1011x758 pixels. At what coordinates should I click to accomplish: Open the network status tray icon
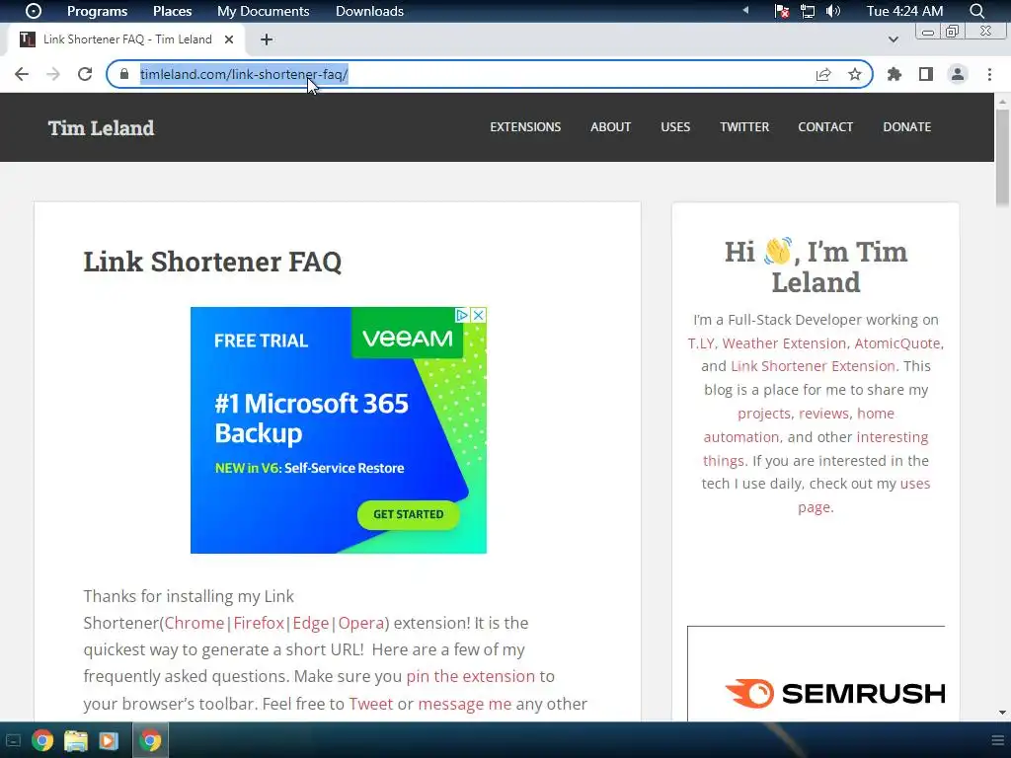click(808, 11)
